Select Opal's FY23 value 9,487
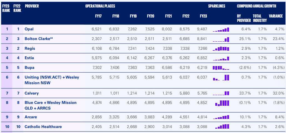The width and height of the screenshot is (286, 133). [202, 29]
